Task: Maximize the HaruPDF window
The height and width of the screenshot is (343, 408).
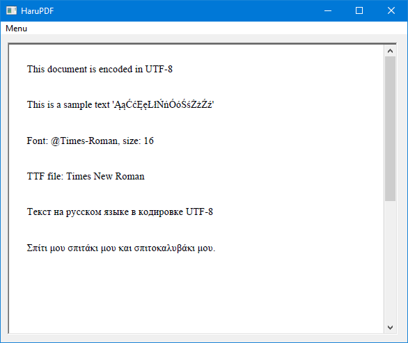Action: click(359, 10)
